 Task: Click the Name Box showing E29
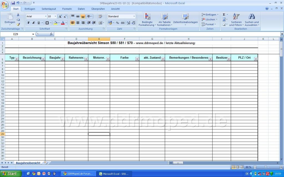[x=17, y=34]
